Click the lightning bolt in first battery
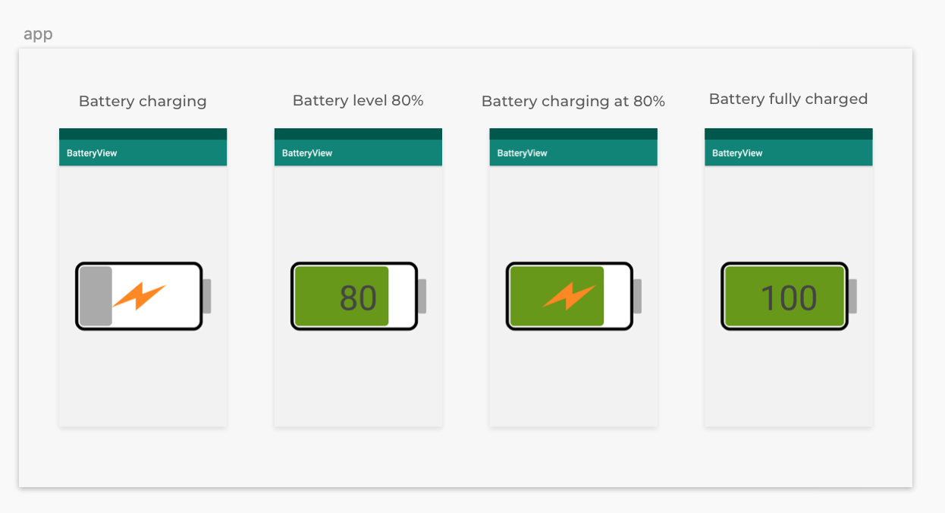Image resolution: width=945 pixels, height=513 pixels. (140, 296)
